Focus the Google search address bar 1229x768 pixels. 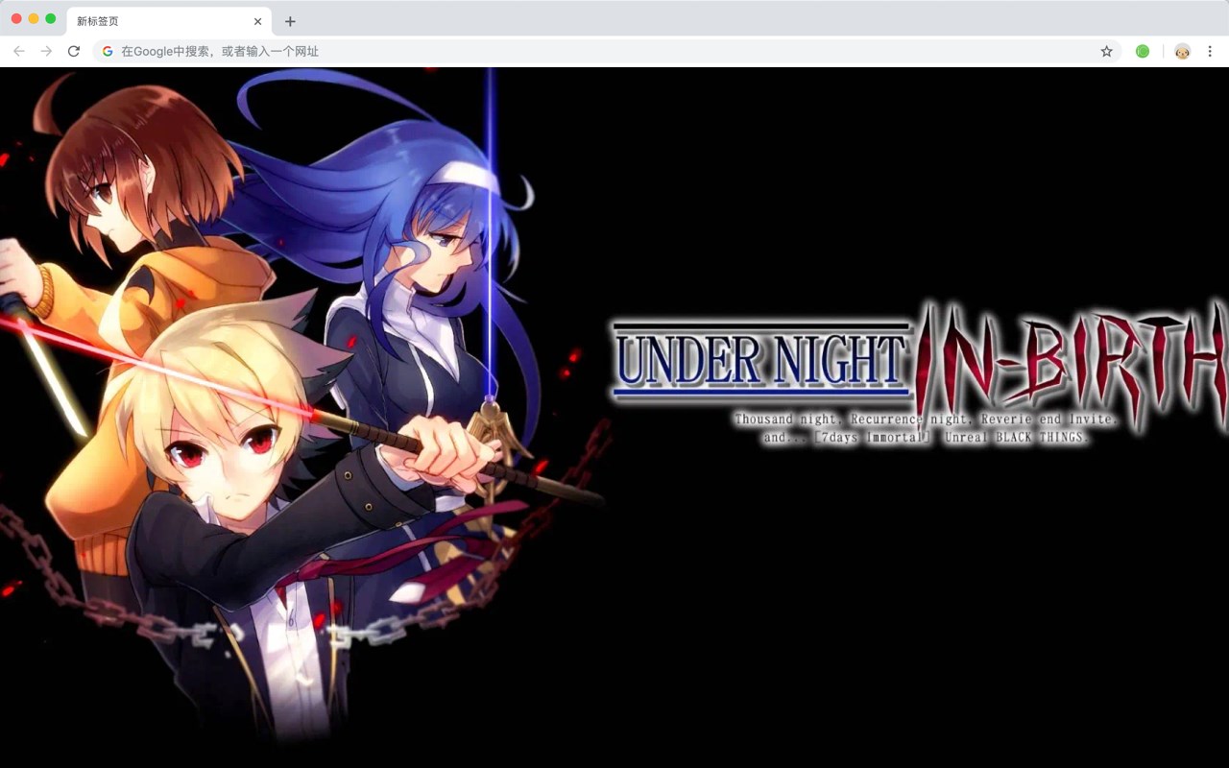pyautogui.click(x=607, y=51)
